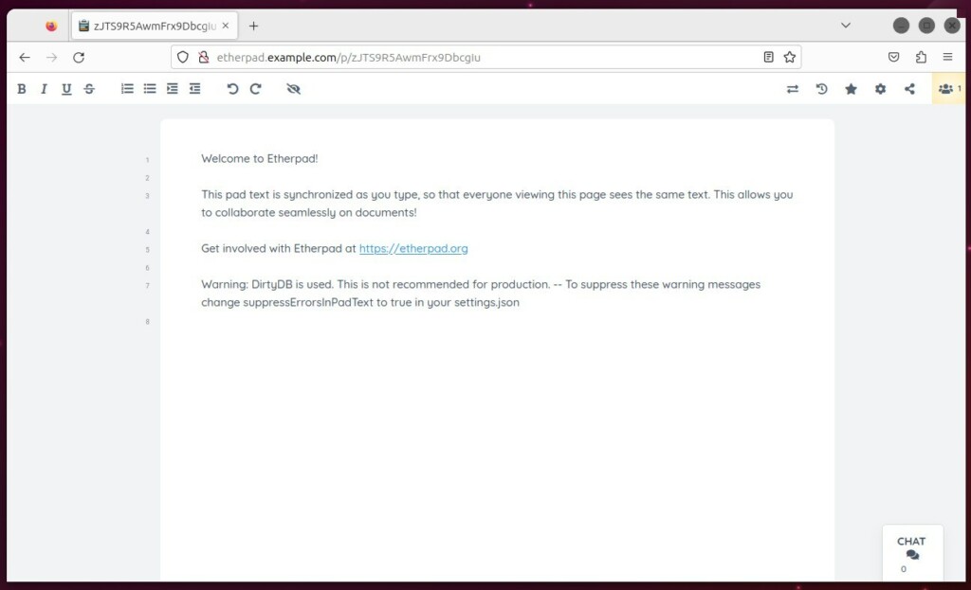Close the current browser tab
971x590 pixels.
226,26
